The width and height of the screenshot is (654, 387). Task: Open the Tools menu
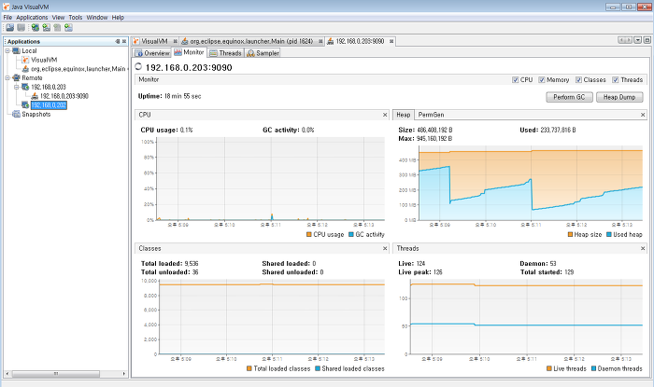coord(76,18)
